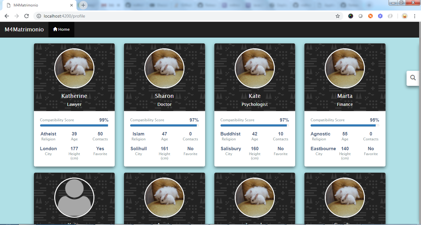Click the address bar URL

(64, 16)
